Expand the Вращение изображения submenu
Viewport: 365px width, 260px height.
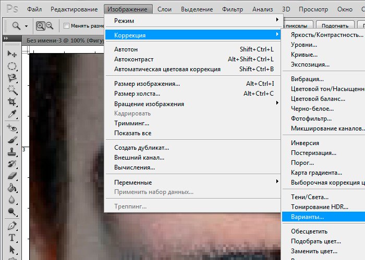click(193, 103)
